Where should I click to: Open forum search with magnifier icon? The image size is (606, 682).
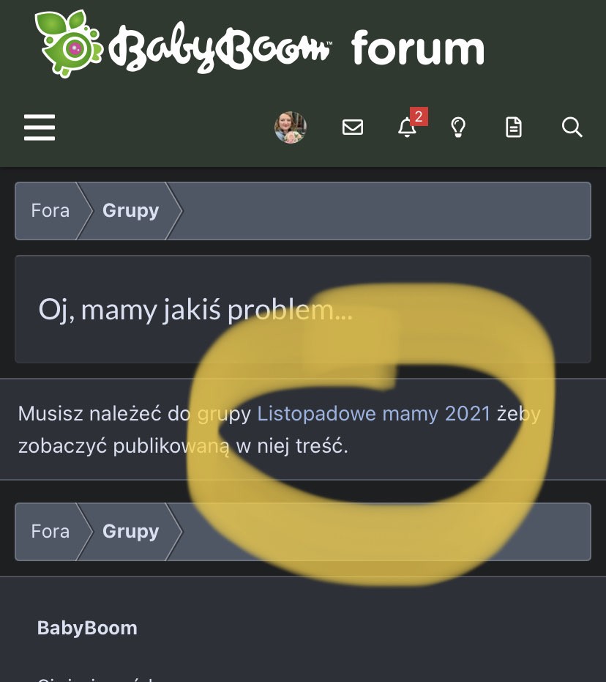[572, 127]
